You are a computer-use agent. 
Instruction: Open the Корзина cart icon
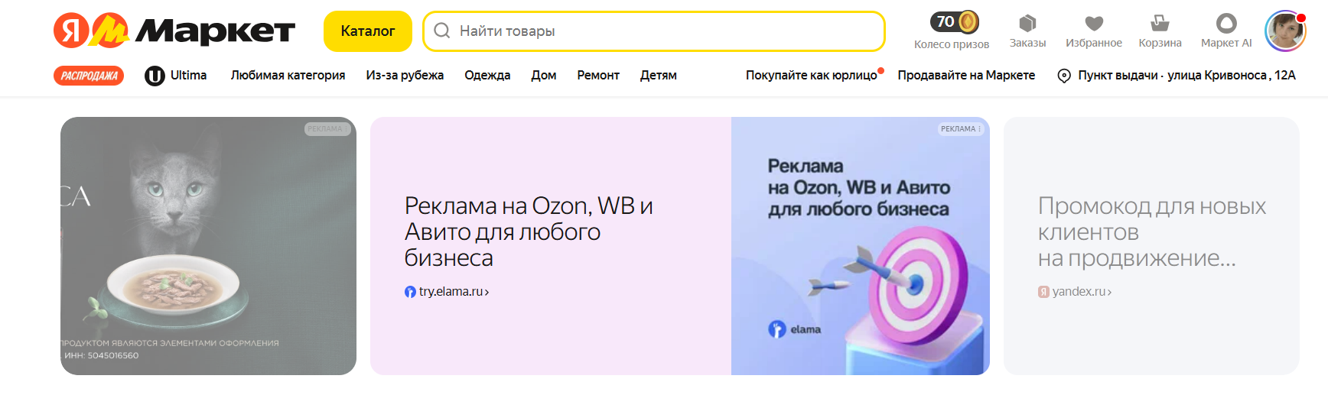pyautogui.click(x=1160, y=23)
